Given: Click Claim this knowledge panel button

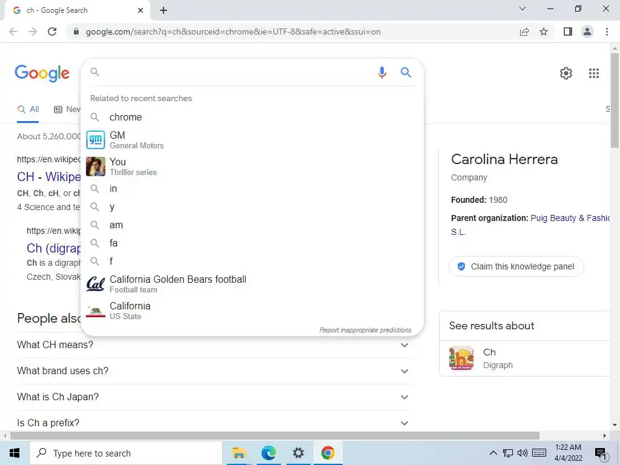Looking at the screenshot, I should [x=516, y=266].
